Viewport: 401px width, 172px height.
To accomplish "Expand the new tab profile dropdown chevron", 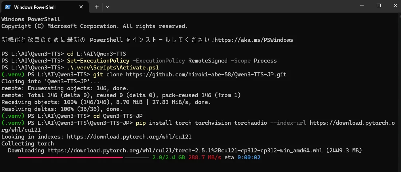I will [107, 7].
